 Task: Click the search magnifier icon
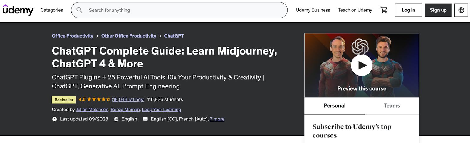pyautogui.click(x=79, y=10)
